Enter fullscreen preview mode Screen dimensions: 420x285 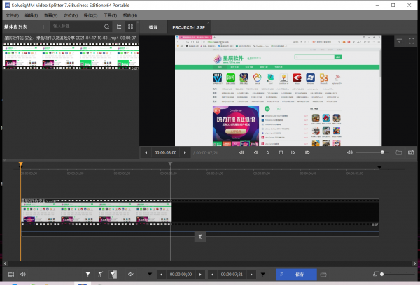coord(412,41)
